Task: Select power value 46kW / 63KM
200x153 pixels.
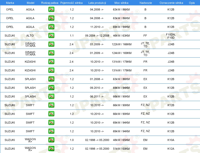Action: click(121, 36)
